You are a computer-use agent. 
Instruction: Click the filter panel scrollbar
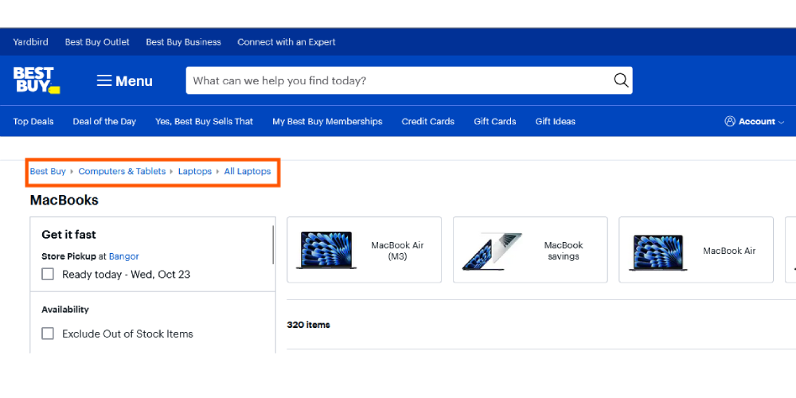pyautogui.click(x=274, y=245)
